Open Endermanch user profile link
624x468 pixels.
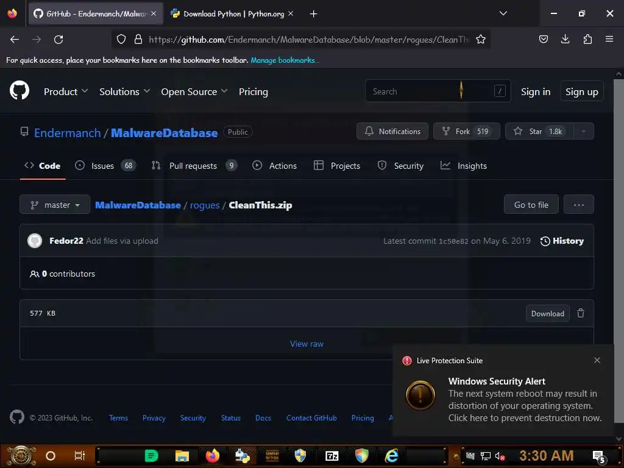coord(67,133)
